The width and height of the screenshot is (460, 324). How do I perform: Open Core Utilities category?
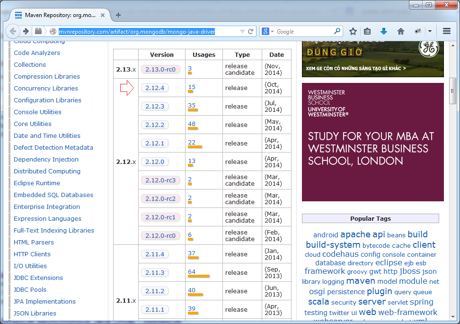[x=33, y=124]
